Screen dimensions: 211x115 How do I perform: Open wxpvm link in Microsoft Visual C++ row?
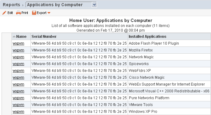coord(18,91)
